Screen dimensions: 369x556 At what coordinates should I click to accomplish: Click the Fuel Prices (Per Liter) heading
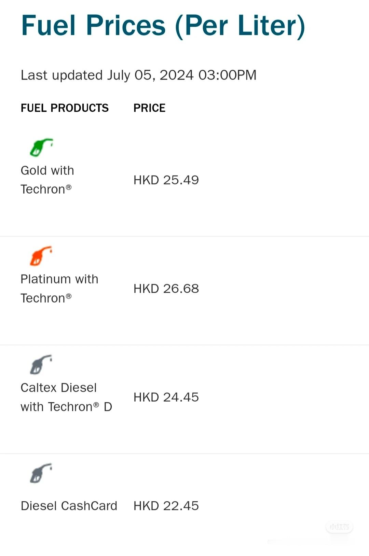coord(163,26)
